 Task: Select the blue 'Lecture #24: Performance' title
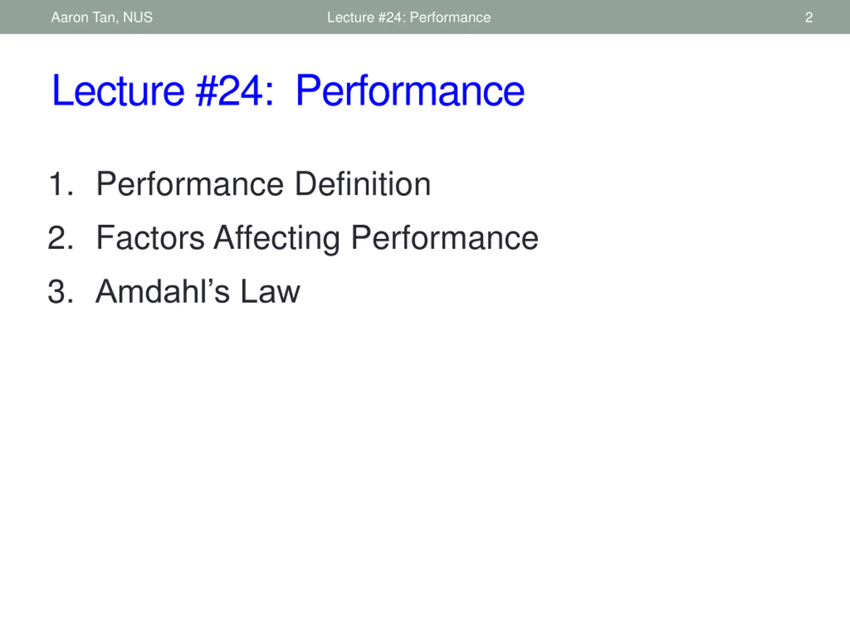(x=288, y=90)
